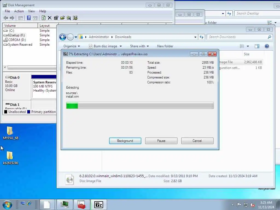Viewport: 280px width, 210px height.
Task: Toggle the preview pane icon in Downloads window
Action: (257, 46)
